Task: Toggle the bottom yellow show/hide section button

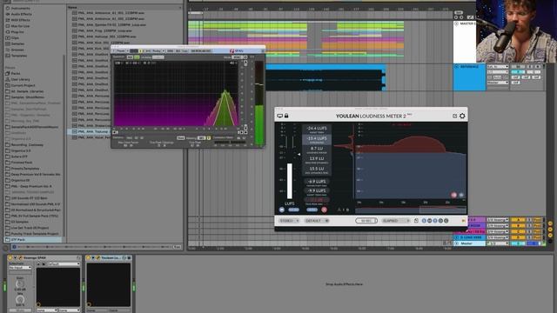Action: click(x=550, y=236)
